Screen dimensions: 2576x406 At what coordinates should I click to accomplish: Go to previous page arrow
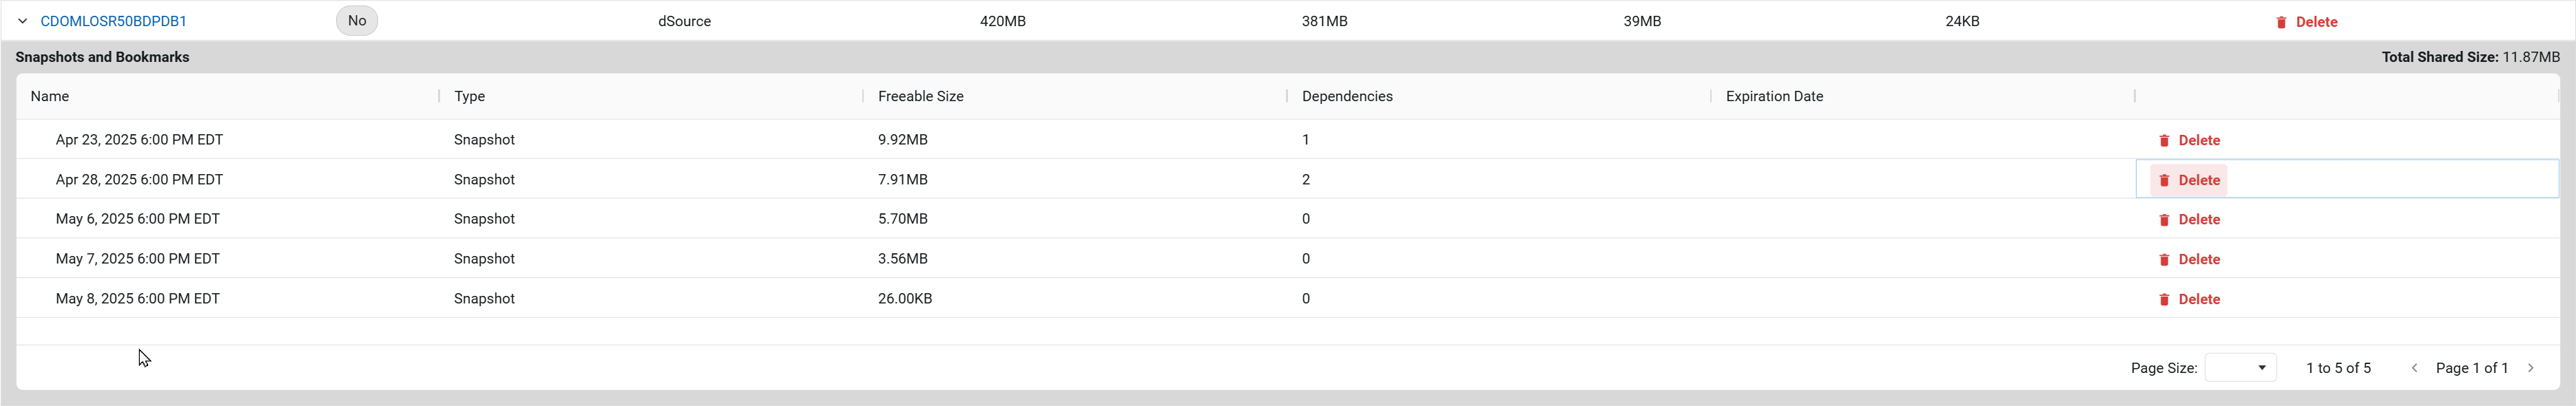pyautogui.click(x=2414, y=368)
